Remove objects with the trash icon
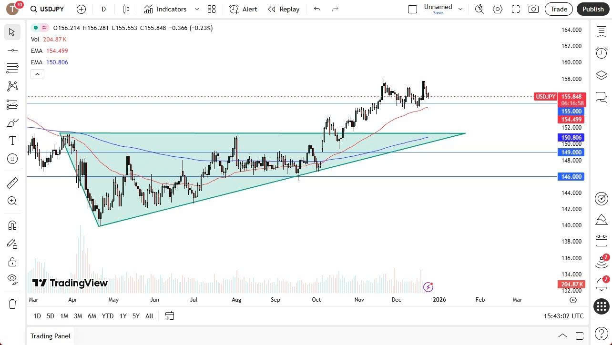This screenshot has width=612, height=345. tap(12, 304)
